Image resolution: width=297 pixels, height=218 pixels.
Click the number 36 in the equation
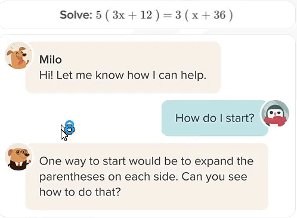click(x=219, y=15)
